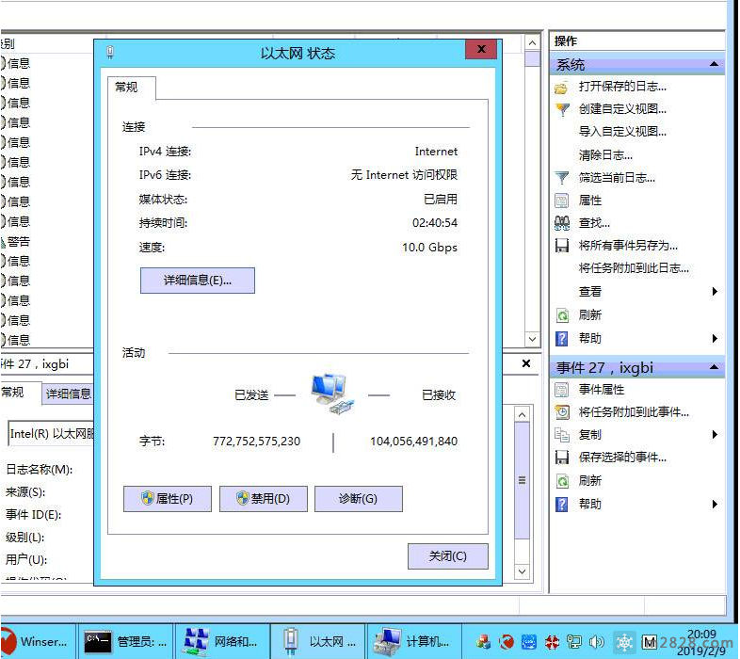Click 创建自定义视图... filter icon
This screenshot has height=659, width=740.
click(562, 109)
